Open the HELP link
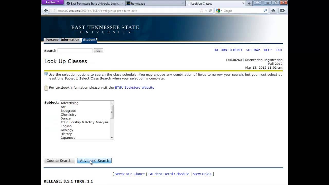The image size is (329, 185). [x=268, y=50]
